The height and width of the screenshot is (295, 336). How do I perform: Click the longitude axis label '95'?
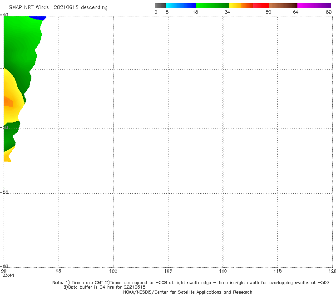tap(58, 271)
